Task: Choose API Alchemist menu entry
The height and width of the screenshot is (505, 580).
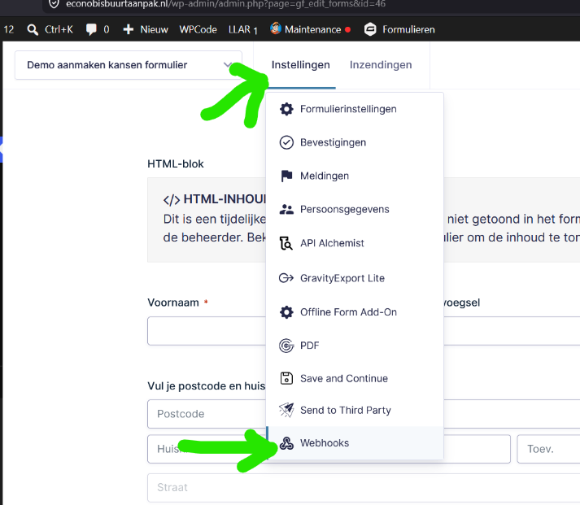Action: coord(355,243)
